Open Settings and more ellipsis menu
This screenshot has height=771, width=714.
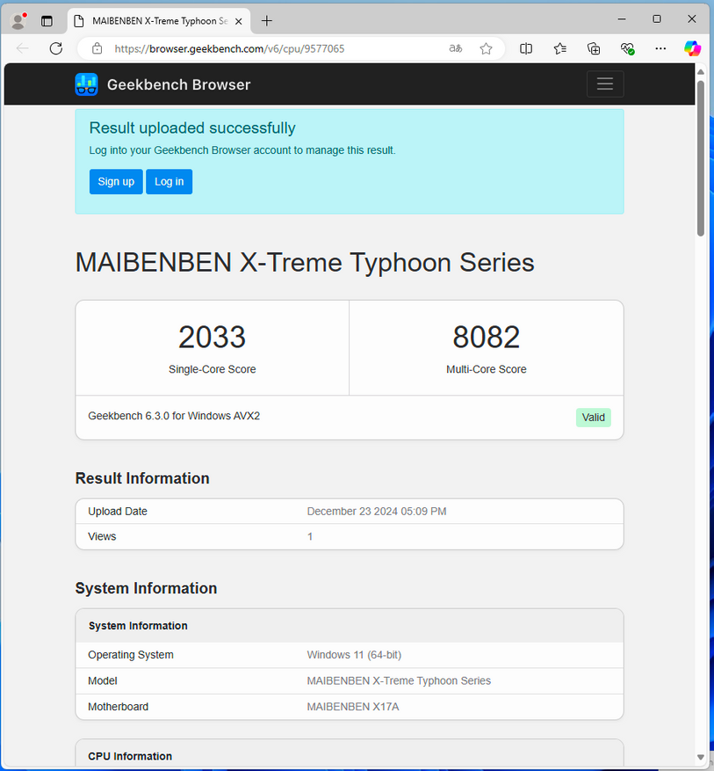tap(660, 48)
